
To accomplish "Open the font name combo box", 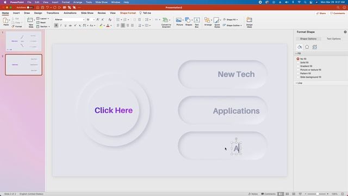I will pyautogui.click(x=70, y=20).
